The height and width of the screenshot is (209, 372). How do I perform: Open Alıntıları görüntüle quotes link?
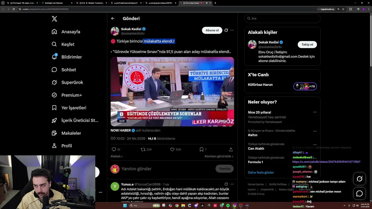pyautogui.click(x=219, y=156)
